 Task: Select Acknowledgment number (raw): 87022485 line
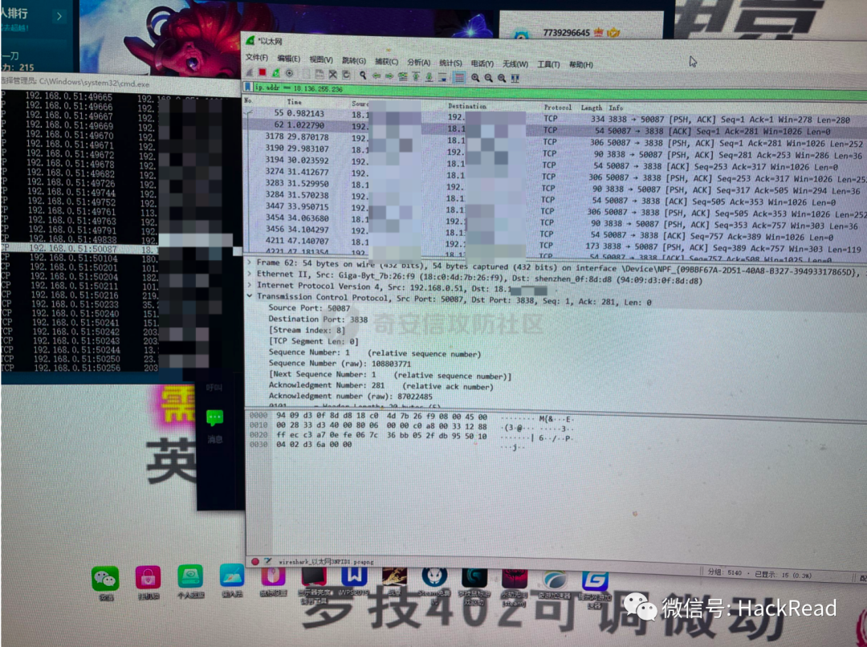click(x=351, y=396)
